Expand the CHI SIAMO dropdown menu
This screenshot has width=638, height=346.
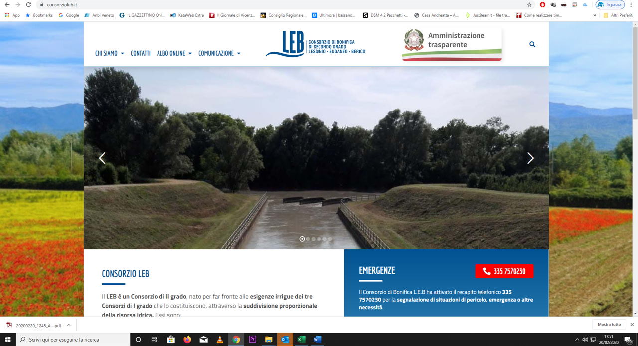point(109,53)
